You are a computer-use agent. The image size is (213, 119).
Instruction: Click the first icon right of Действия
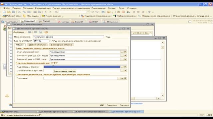[30, 32]
